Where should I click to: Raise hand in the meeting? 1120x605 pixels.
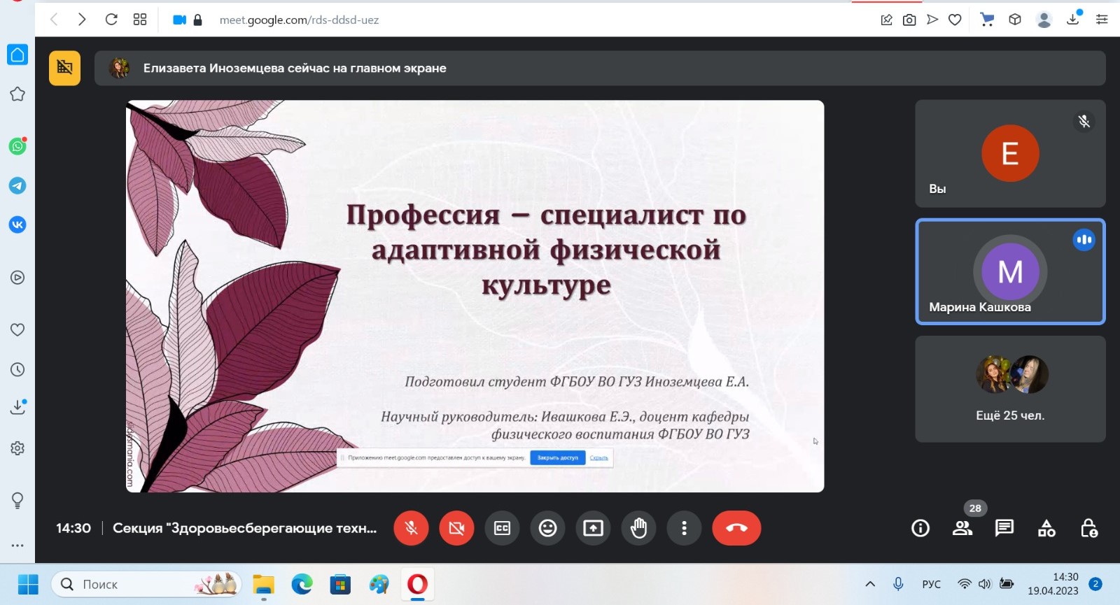638,528
